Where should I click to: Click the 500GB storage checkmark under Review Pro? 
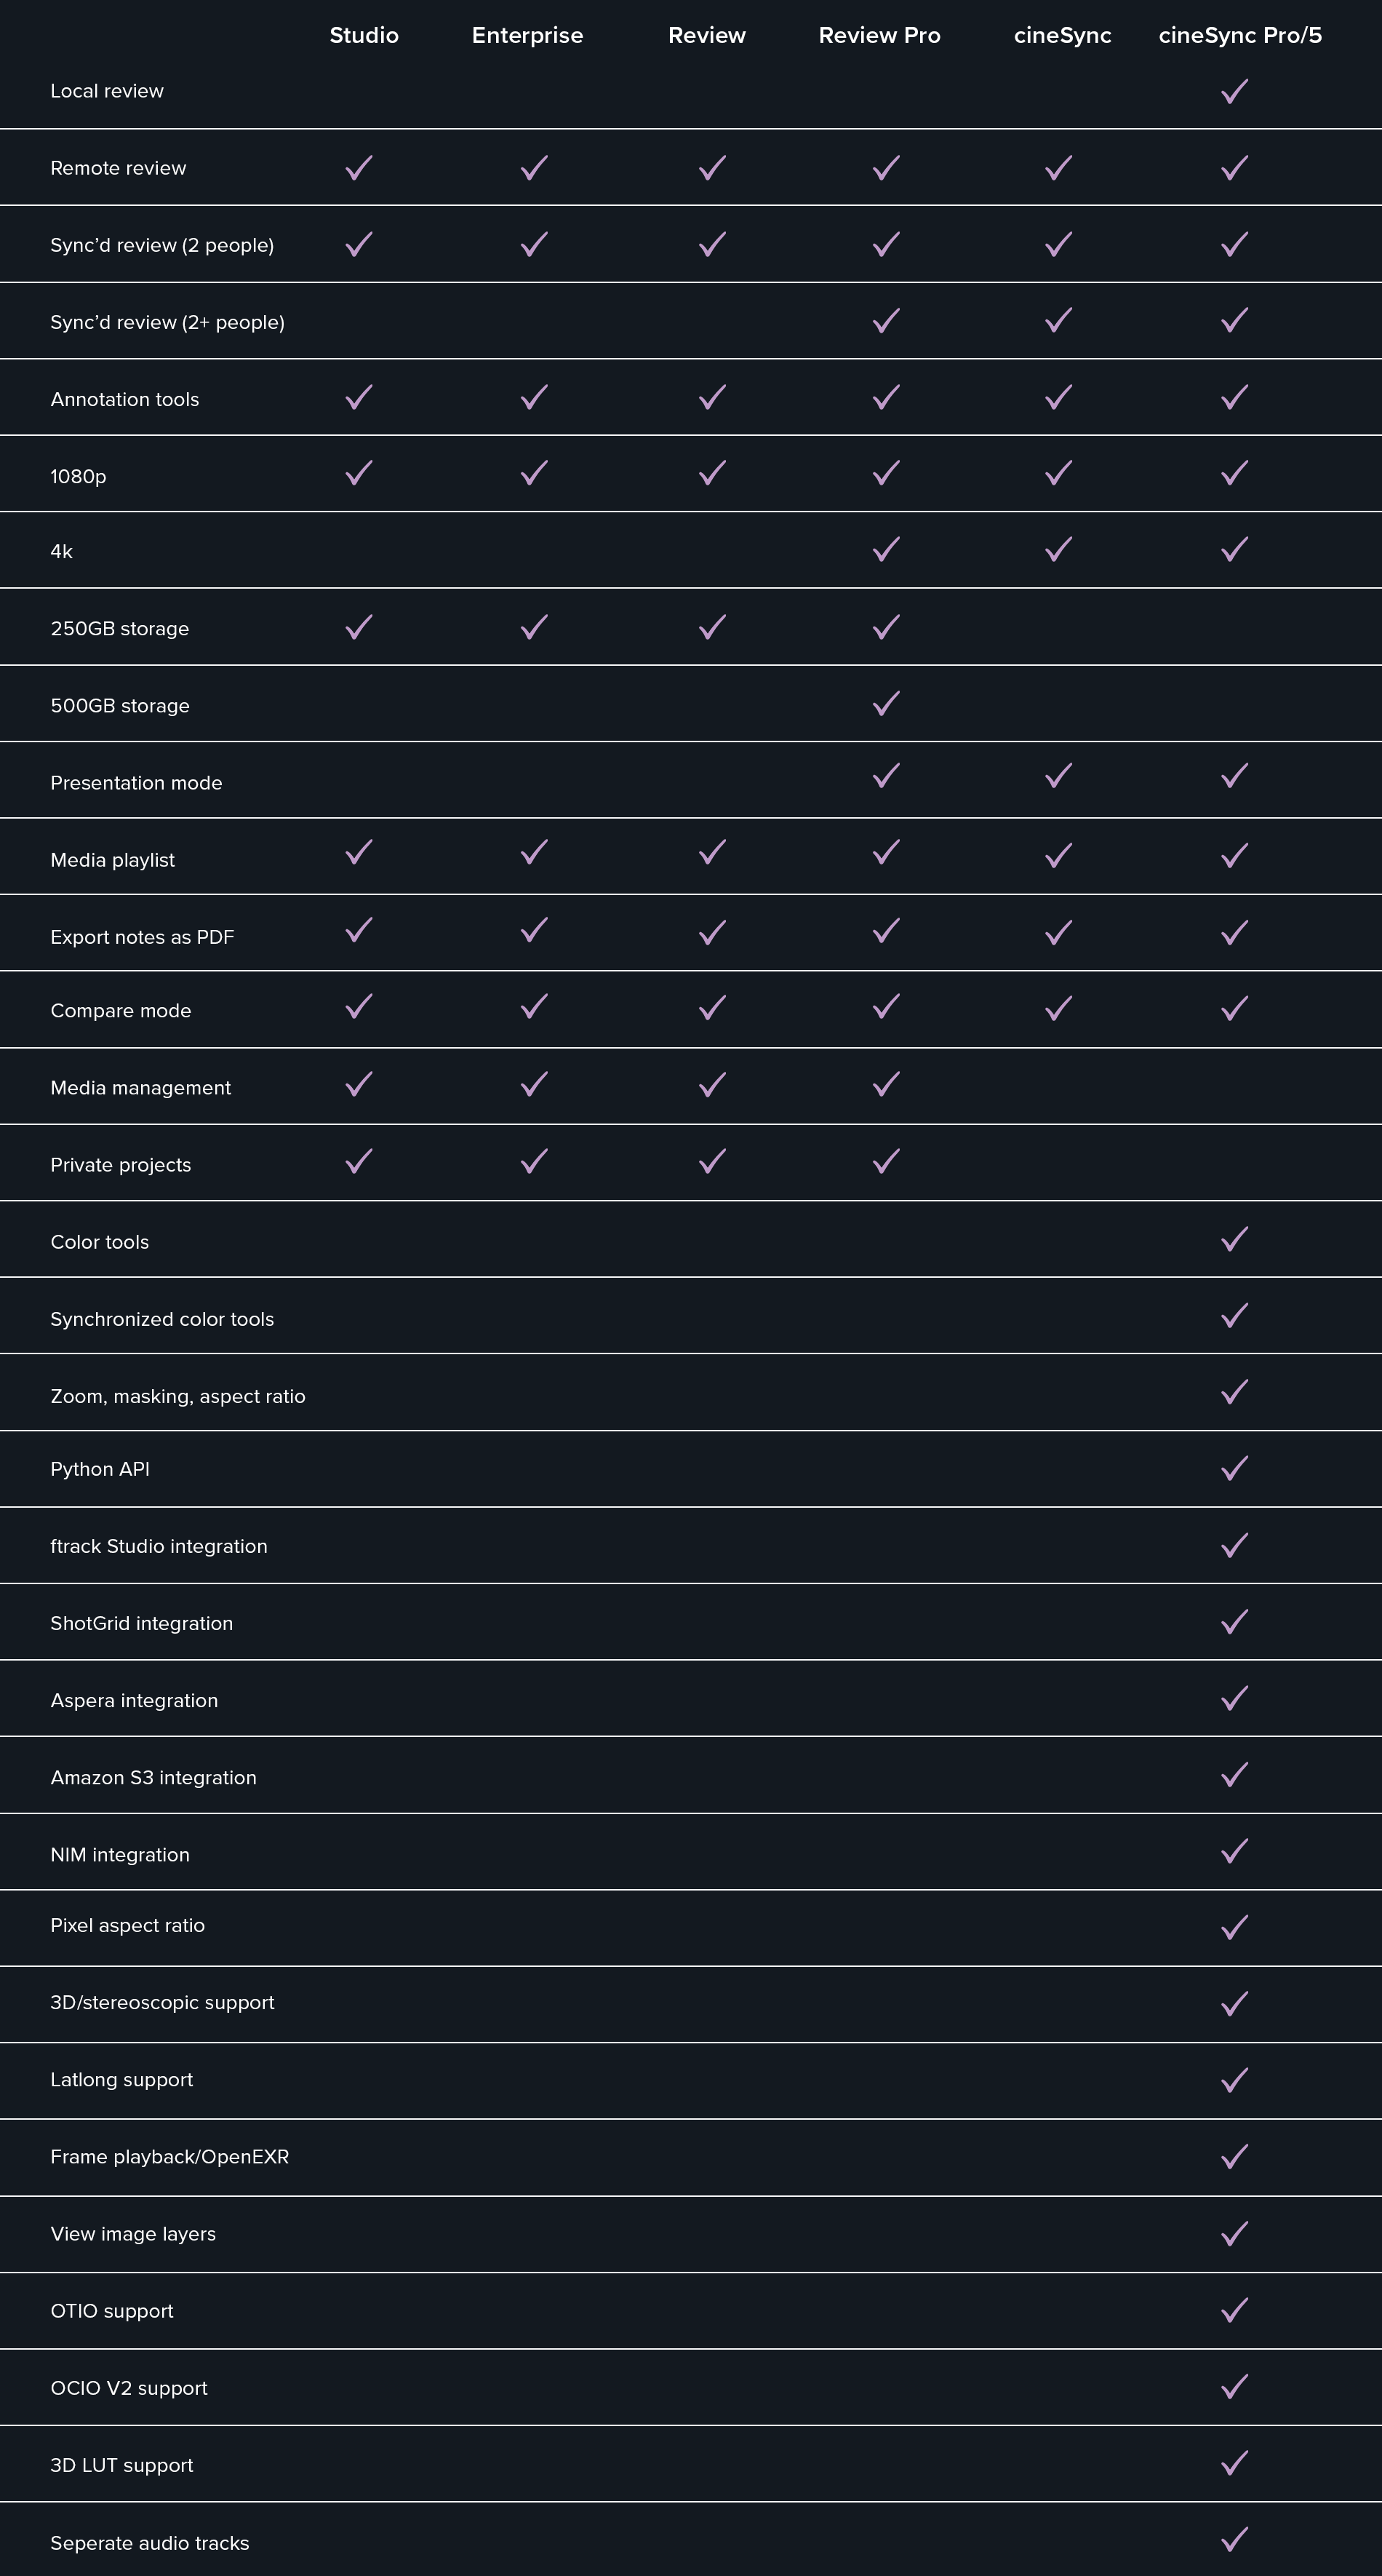coord(885,703)
